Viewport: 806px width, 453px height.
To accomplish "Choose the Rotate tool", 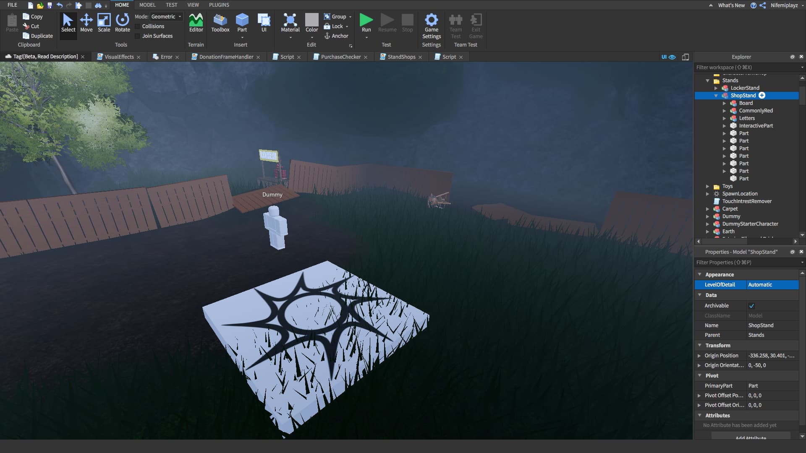I will 122,23.
